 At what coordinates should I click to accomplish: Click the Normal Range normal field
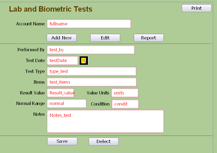tap(67, 103)
